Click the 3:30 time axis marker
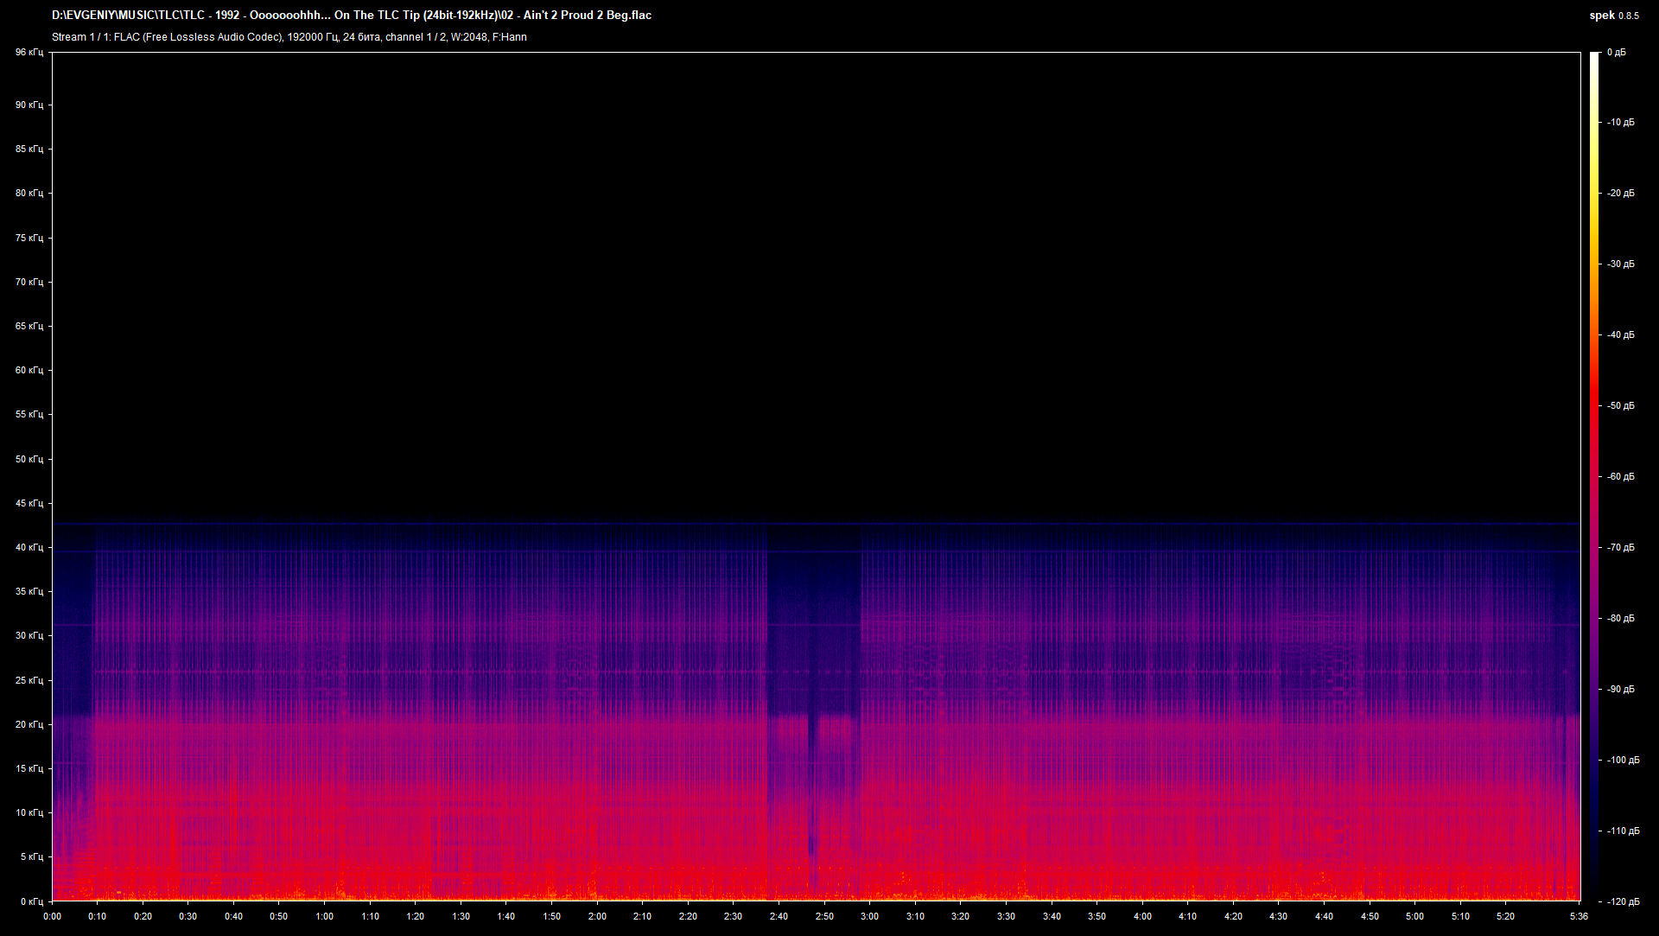This screenshot has width=1659, height=936. pos(1006,916)
